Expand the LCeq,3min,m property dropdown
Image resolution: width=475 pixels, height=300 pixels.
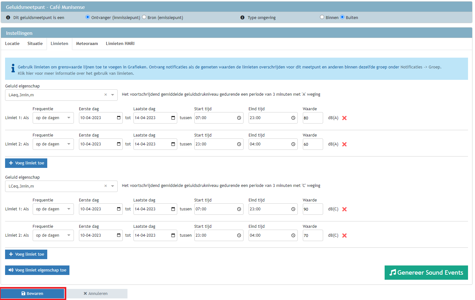tap(113, 186)
